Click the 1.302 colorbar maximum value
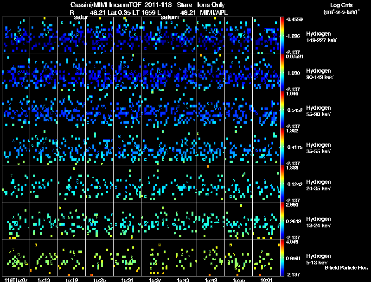The height and width of the screenshot is (282, 371). pyautogui.click(x=292, y=131)
